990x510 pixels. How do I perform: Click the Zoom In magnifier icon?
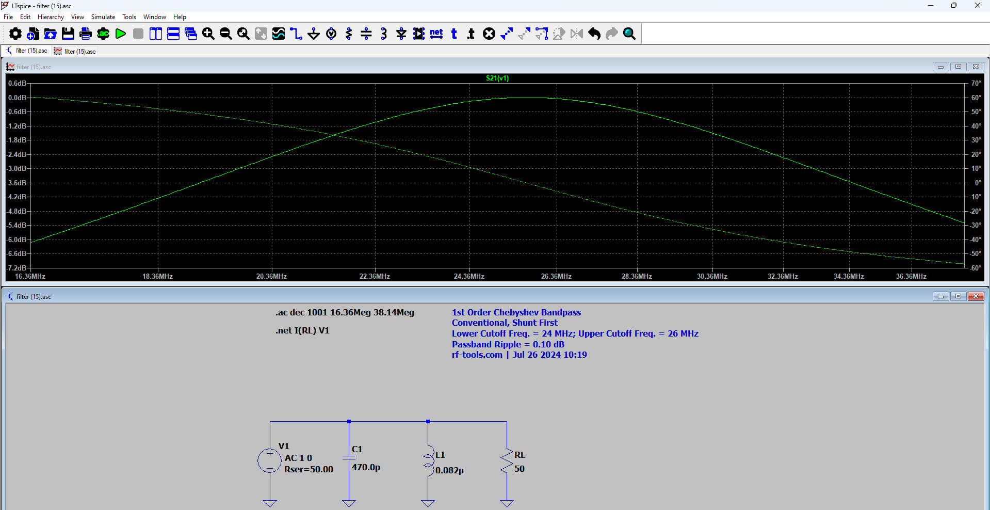208,34
